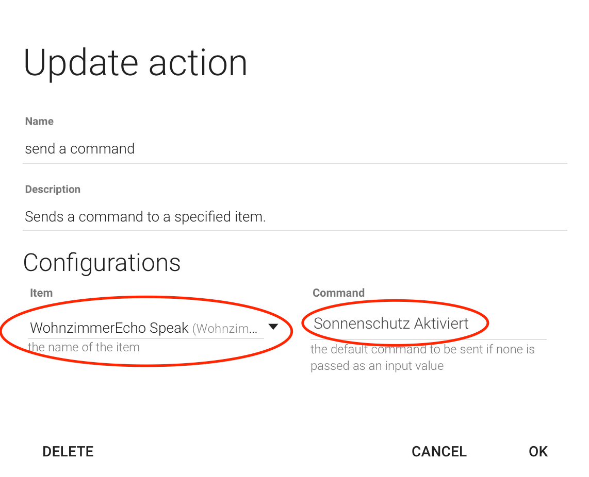This screenshot has height=477, width=589.
Task: Click the word "Sonnenschutz" in Command field
Action: click(x=355, y=324)
